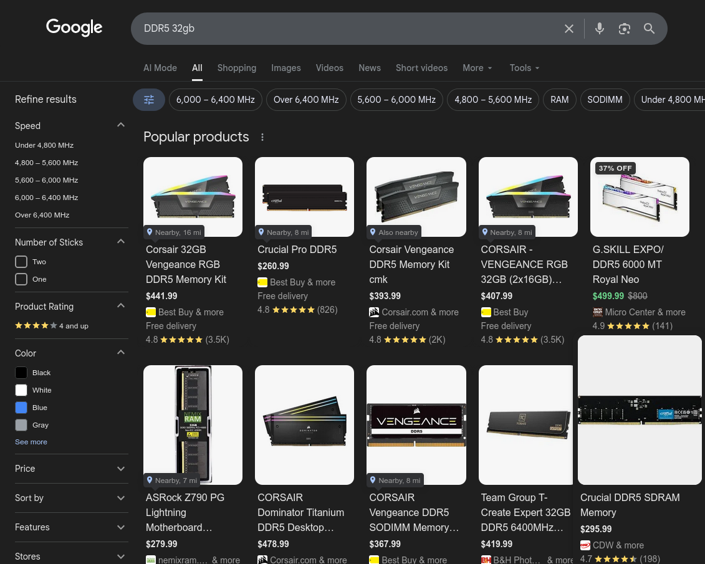Click the location pin on Nearby, 7 mi
This screenshot has width=705, height=564.
tap(150, 480)
